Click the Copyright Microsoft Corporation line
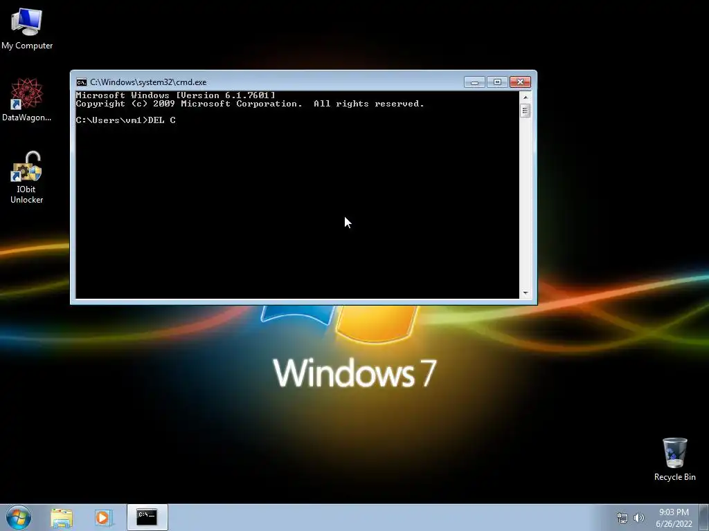This screenshot has height=531, width=709. (x=250, y=104)
